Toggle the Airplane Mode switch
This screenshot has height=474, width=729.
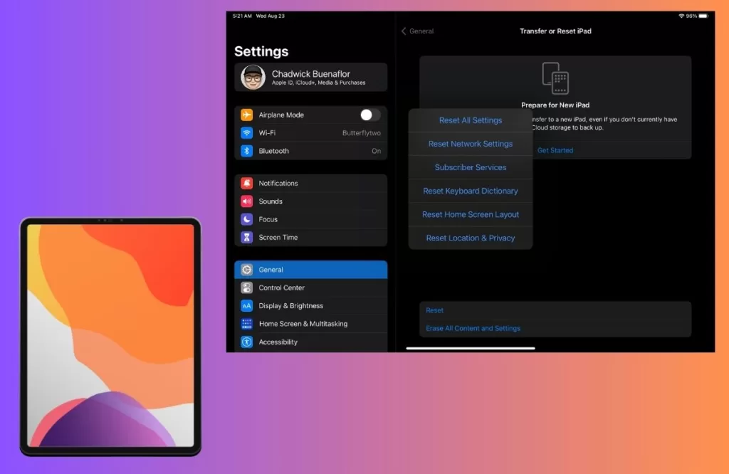[370, 115]
